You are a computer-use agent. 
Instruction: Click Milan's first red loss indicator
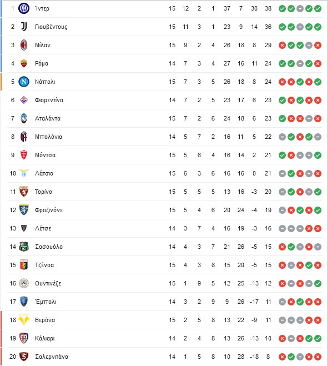[x=282, y=46]
